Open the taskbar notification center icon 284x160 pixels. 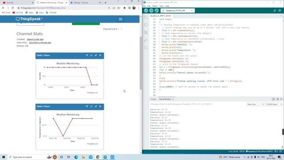coord(280,157)
